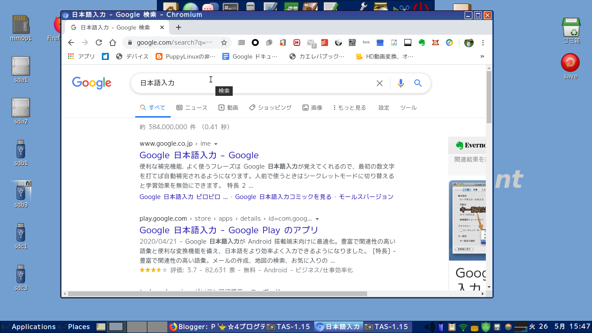Image resolution: width=592 pixels, height=333 pixels.
Task: Click the red fast-forward extension icon
Action: click(x=297, y=42)
